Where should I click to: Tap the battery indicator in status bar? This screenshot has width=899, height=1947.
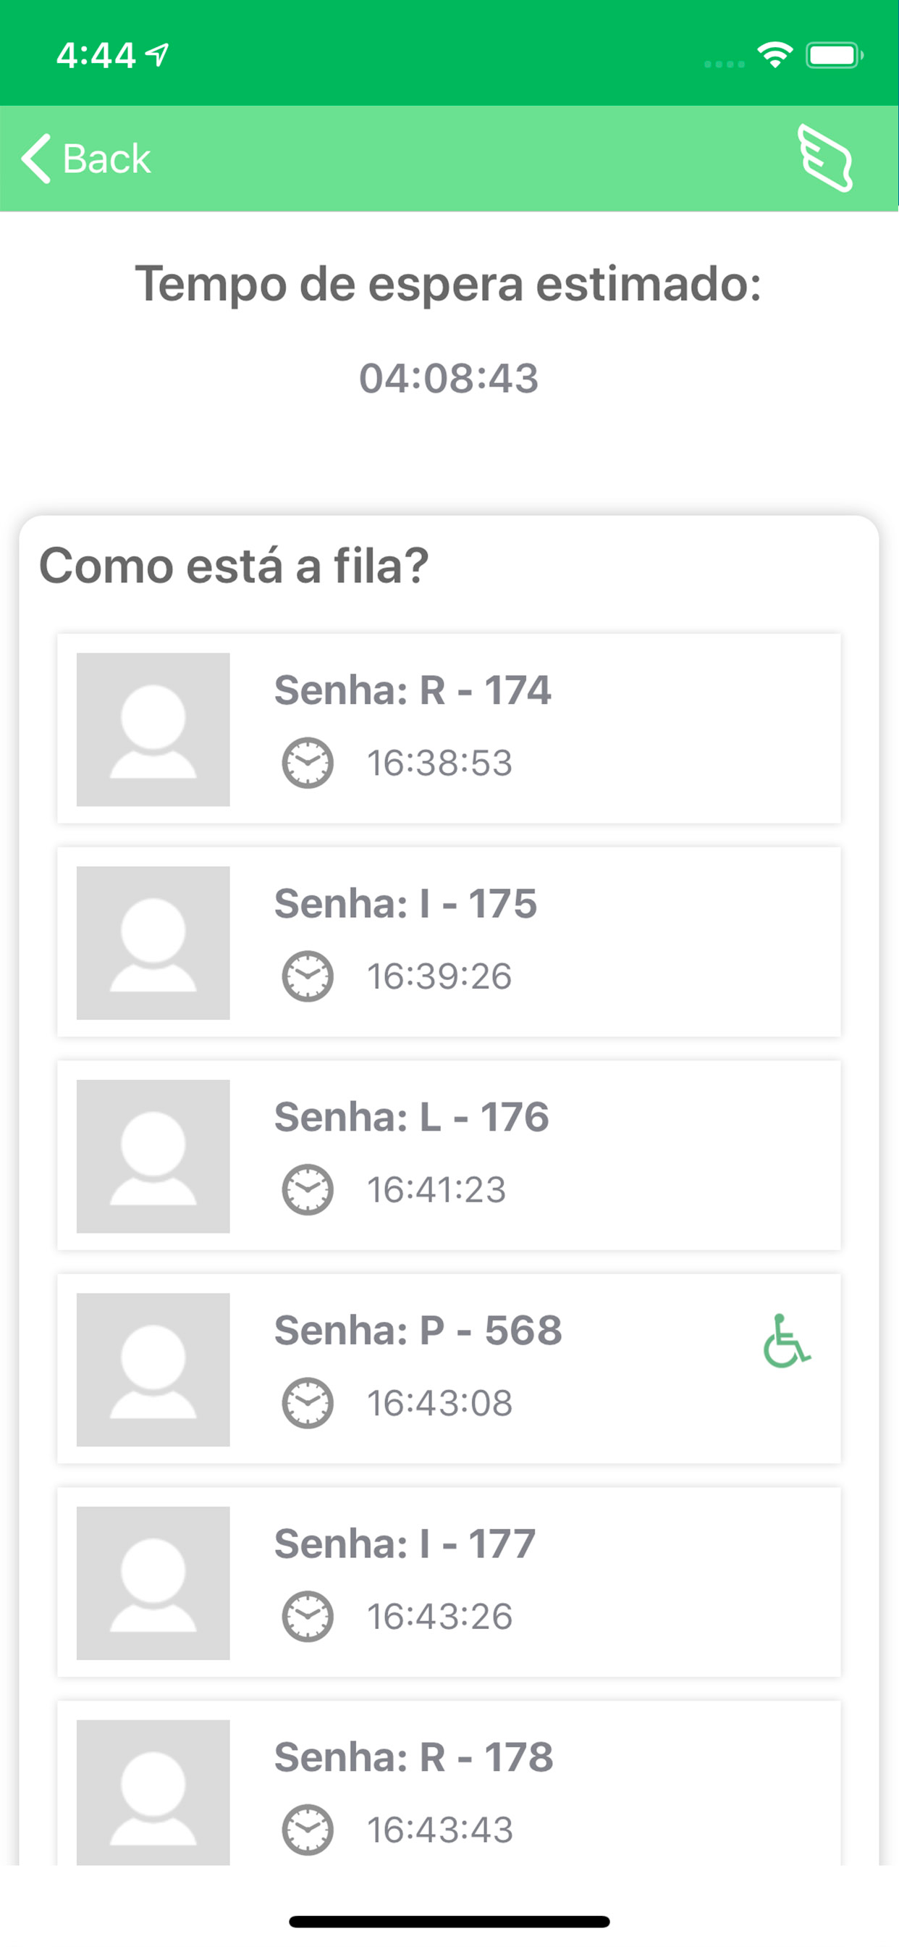point(834,55)
